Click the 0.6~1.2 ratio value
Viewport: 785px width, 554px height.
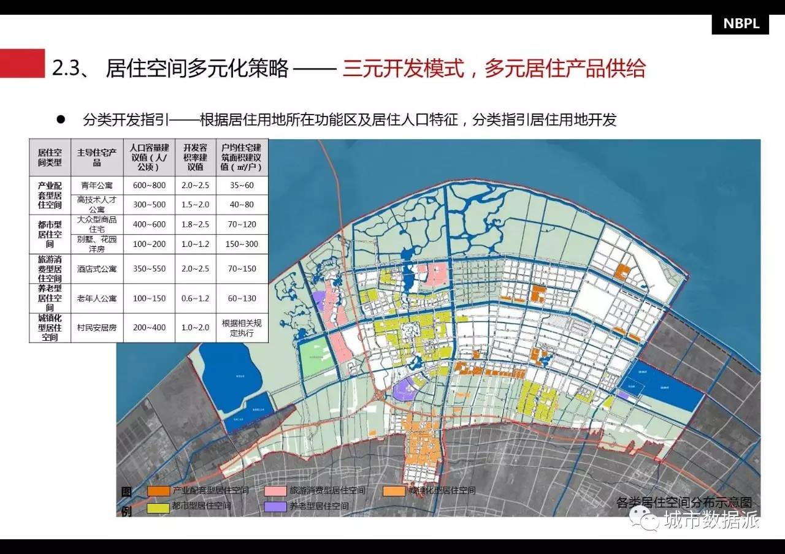pos(195,298)
